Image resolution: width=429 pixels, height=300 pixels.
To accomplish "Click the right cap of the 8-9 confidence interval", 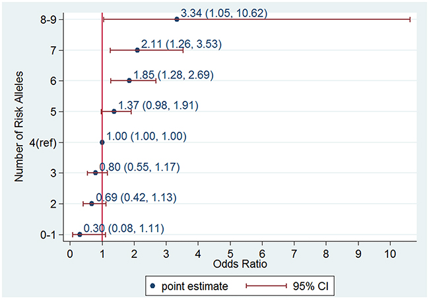I will click(410, 19).
